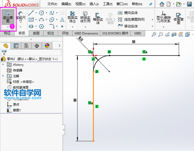Select the Smart Dimension (智能尺寸) tool
The width and height of the screenshot is (194, 151).
click(20, 17)
